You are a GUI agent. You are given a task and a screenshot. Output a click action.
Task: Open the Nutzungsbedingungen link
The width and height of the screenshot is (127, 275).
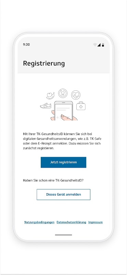click(x=39, y=222)
